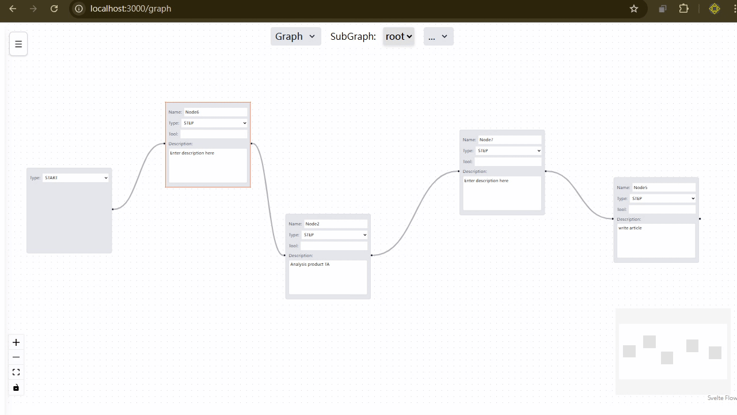Click the Node6 Name input field
Screen dimensions: 737x415
[x=215, y=112]
